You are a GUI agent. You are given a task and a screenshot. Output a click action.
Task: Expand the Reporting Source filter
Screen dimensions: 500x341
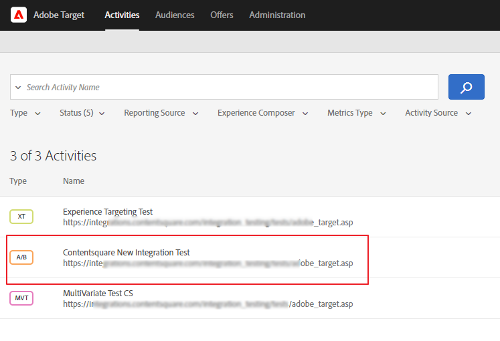tap(161, 113)
